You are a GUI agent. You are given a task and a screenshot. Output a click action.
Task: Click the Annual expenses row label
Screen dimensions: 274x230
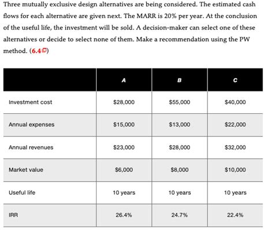(x=31, y=125)
